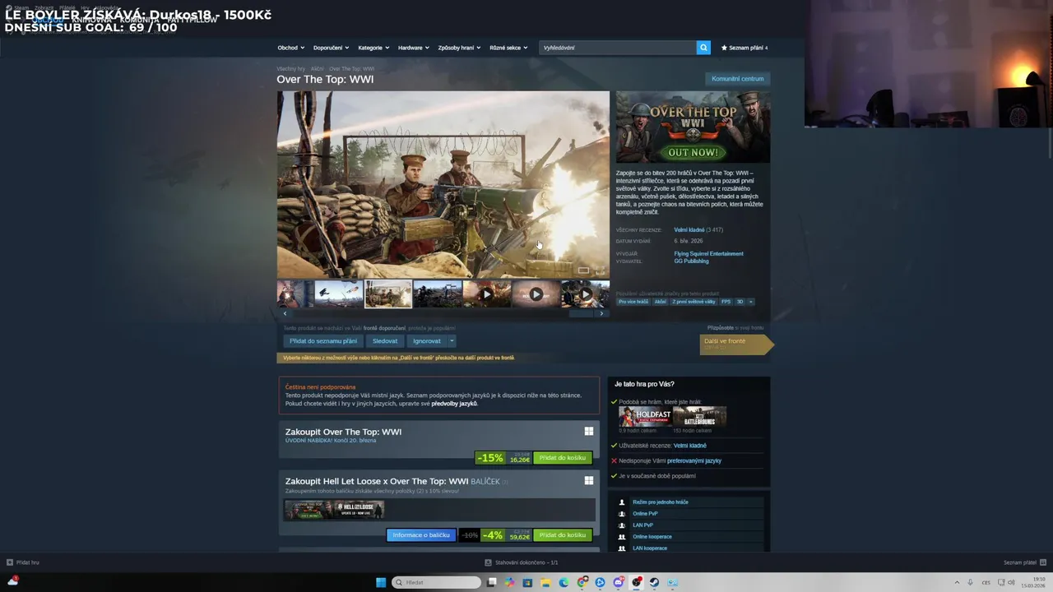Open the Holdfast similar game thumbnail
This screenshot has width=1053, height=592.
(x=645, y=416)
